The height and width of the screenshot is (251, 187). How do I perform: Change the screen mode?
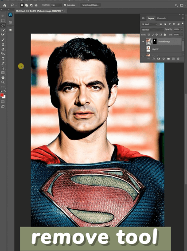pos(3,106)
